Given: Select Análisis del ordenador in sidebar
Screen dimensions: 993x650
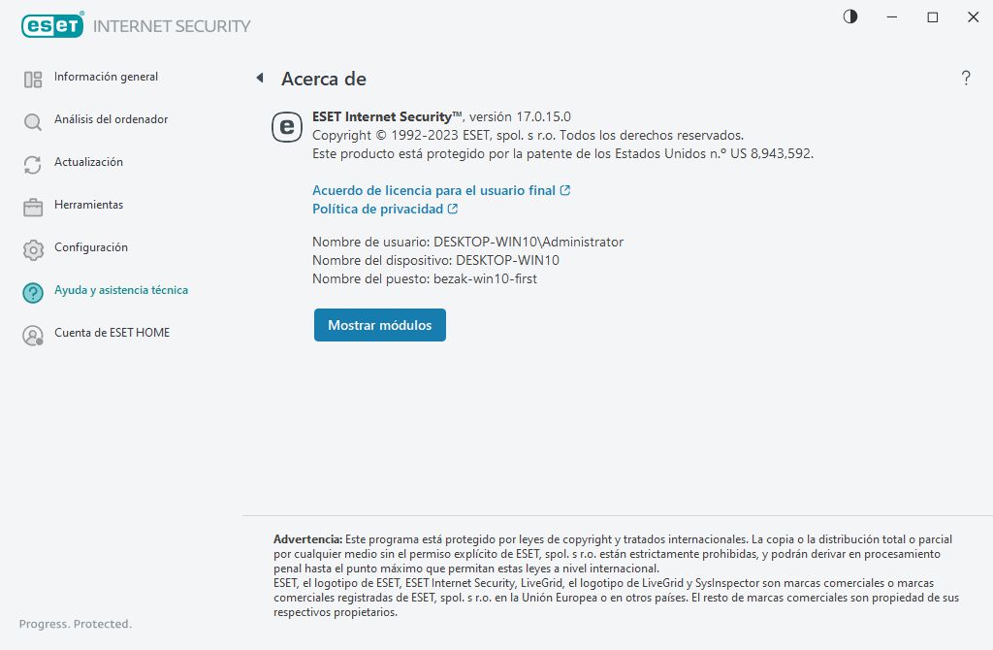Looking at the screenshot, I should (111, 119).
